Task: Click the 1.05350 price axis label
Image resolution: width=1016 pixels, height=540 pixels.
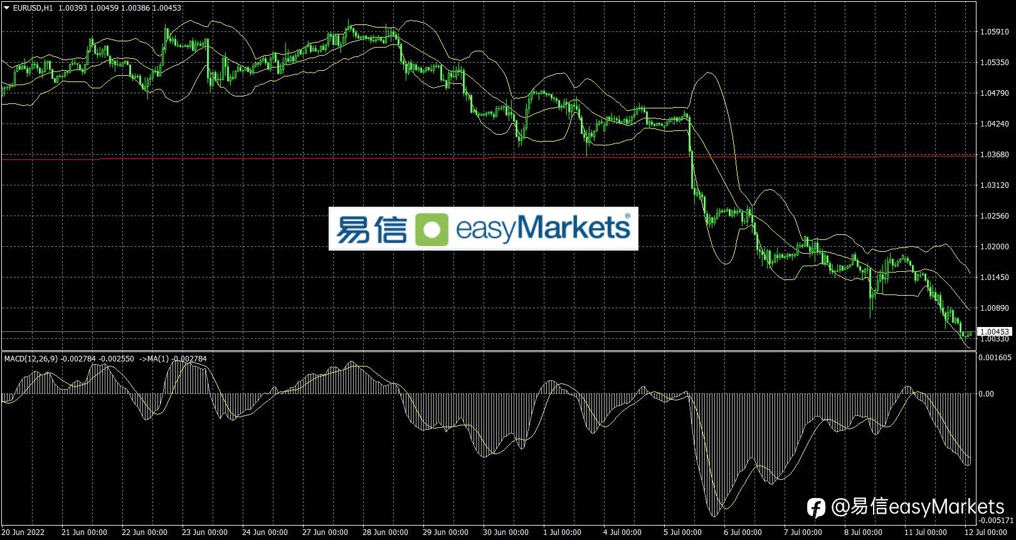Action: pos(995,63)
